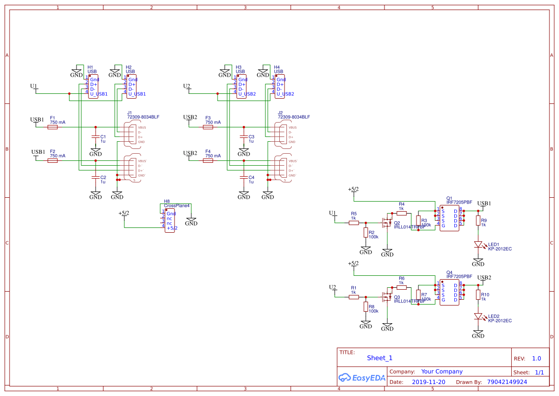Click the LED1 part label KP-2012EC
This screenshot has width=559, height=396.
coord(500,249)
